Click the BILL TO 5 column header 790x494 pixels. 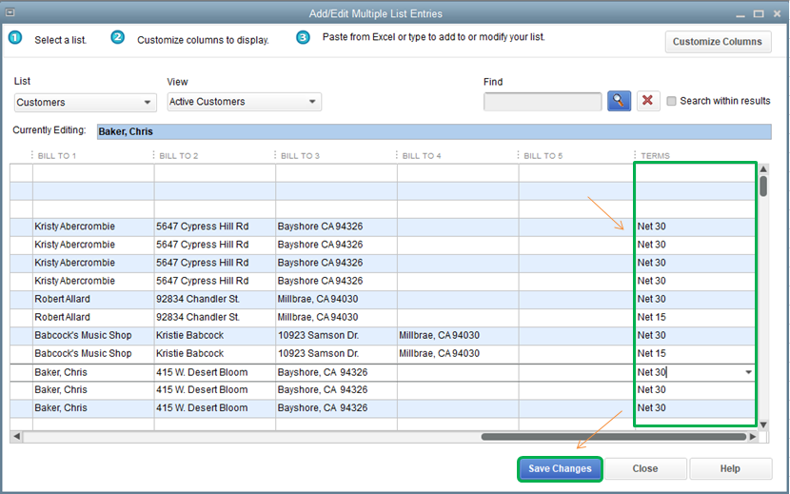[x=543, y=156]
